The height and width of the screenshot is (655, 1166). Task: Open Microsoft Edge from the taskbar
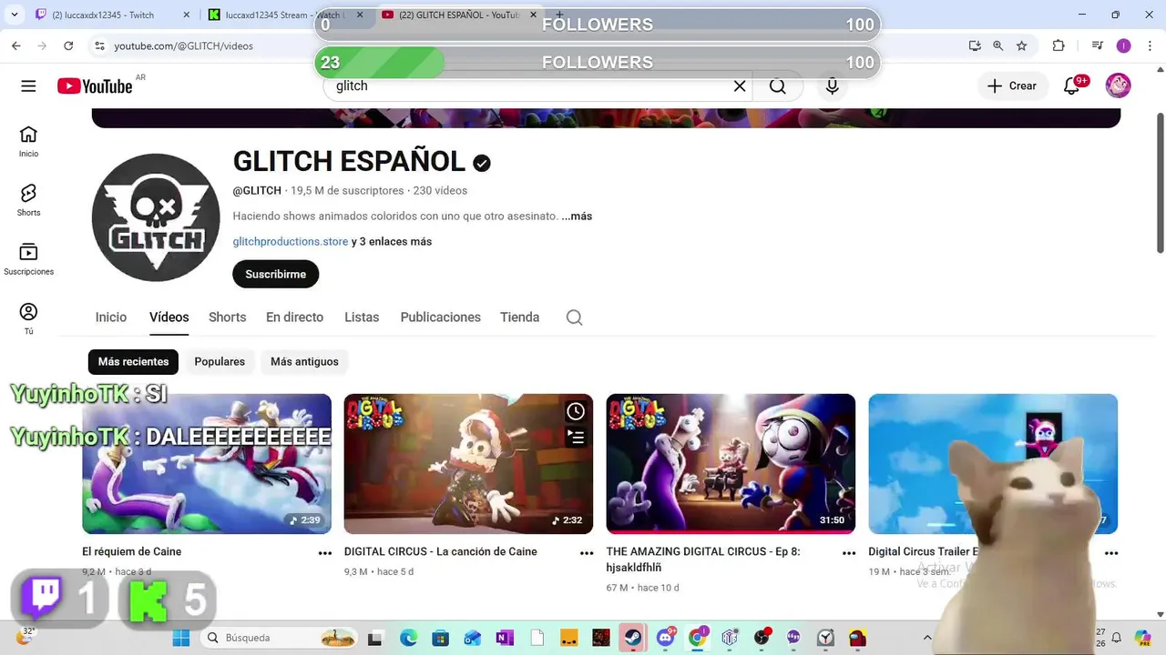point(407,638)
